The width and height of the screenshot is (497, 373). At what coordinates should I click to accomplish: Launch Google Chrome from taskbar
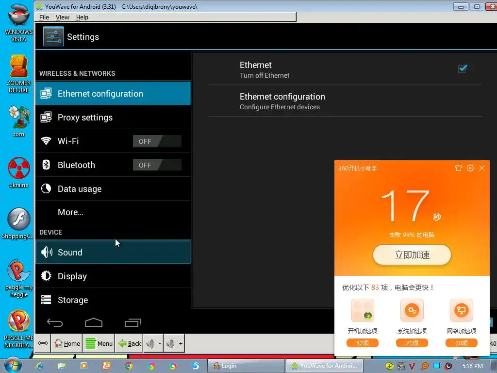[x=128, y=366]
